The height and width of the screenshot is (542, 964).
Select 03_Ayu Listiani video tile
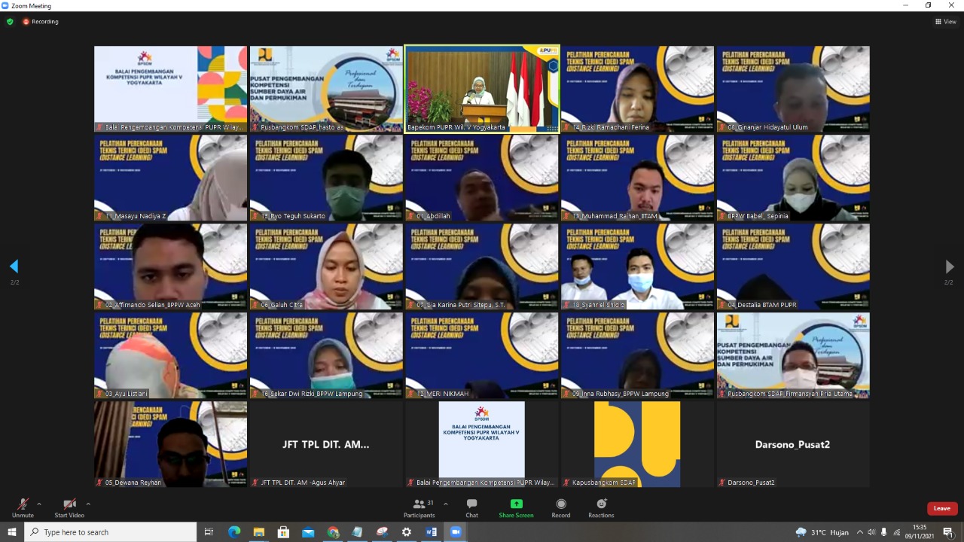pos(170,355)
